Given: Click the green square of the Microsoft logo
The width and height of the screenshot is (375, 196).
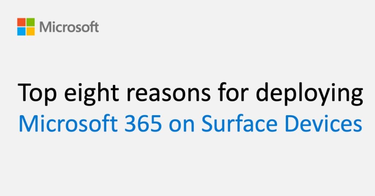Looking at the screenshot, I should 30,22.
